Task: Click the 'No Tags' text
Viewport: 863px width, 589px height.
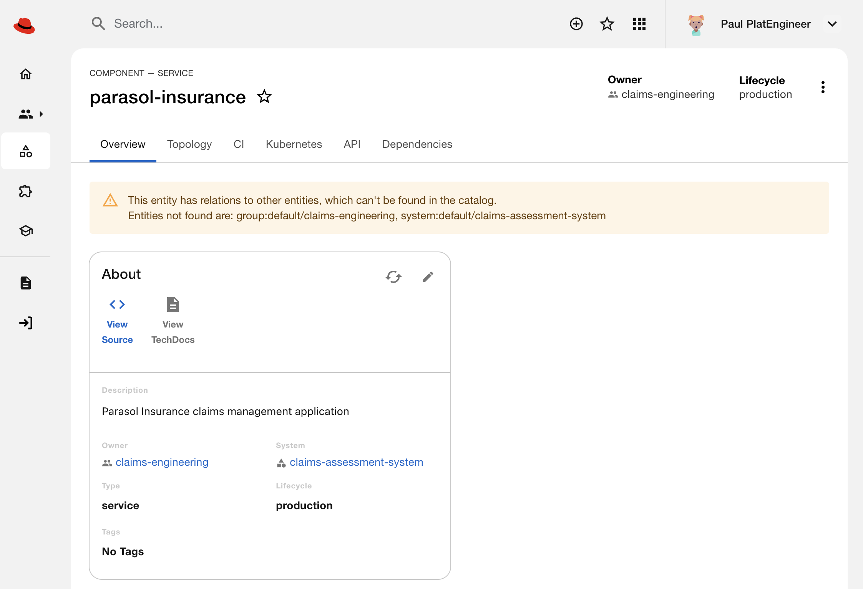Action: [x=123, y=552]
